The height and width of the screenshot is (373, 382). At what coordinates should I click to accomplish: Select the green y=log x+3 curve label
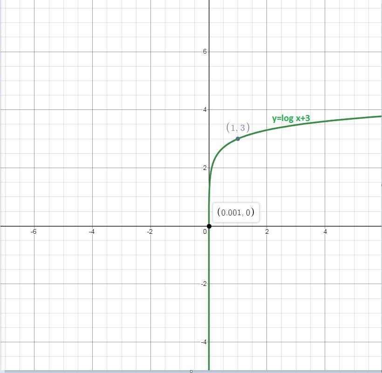point(291,118)
